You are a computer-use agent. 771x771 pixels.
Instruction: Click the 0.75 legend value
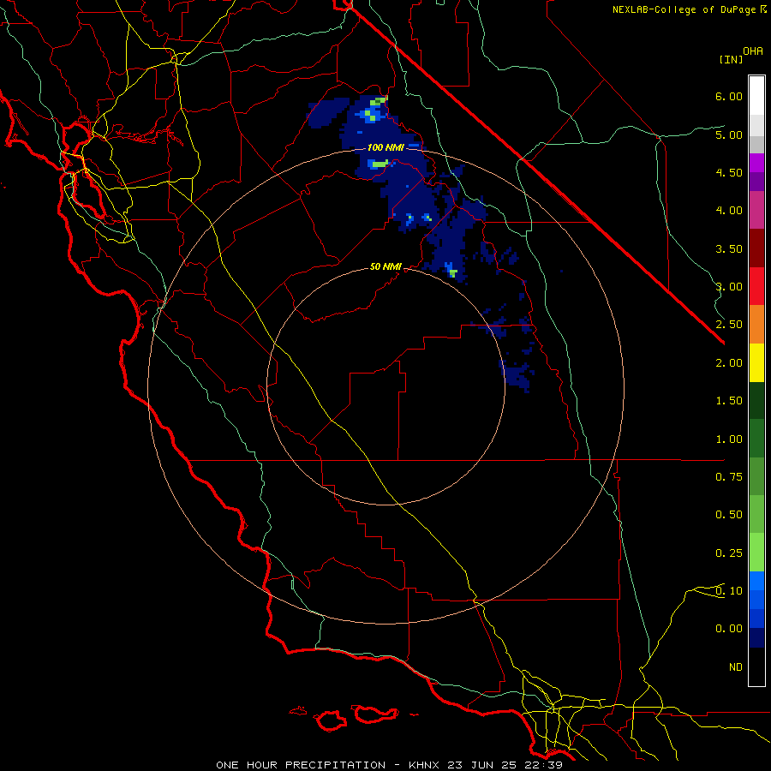tap(729, 477)
